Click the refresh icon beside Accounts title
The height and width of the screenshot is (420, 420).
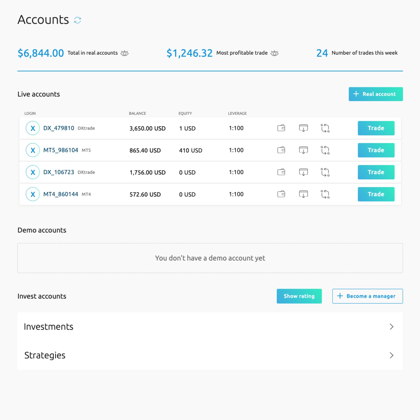(78, 20)
